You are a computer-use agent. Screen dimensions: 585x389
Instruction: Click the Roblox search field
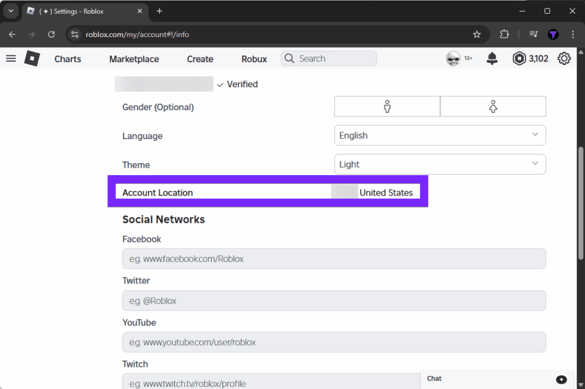tap(328, 59)
